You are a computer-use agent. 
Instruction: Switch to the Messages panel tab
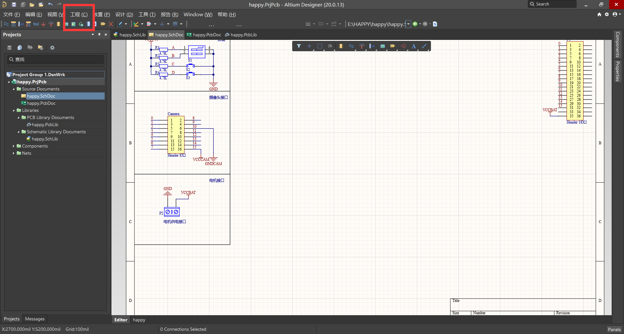(x=34, y=319)
